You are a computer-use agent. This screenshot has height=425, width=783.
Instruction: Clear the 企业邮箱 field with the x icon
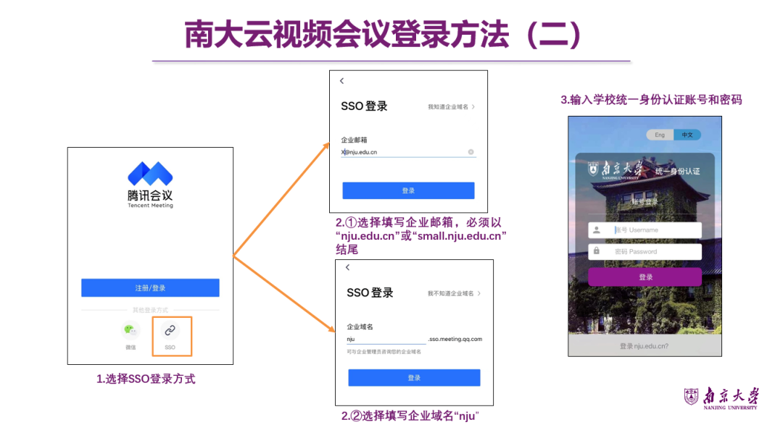click(x=471, y=151)
